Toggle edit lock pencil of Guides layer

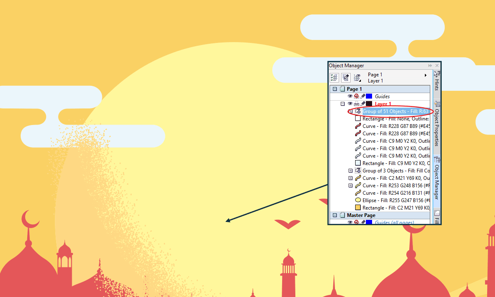tap(363, 96)
